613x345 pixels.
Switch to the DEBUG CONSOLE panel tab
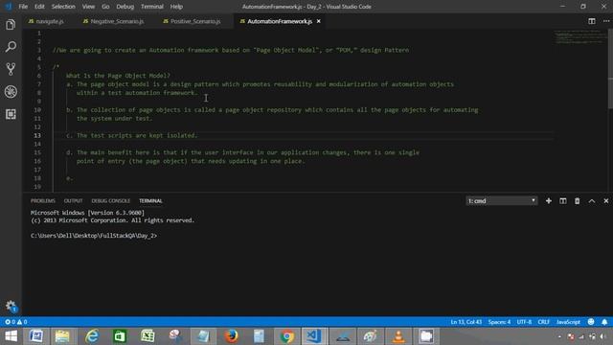[111, 200]
